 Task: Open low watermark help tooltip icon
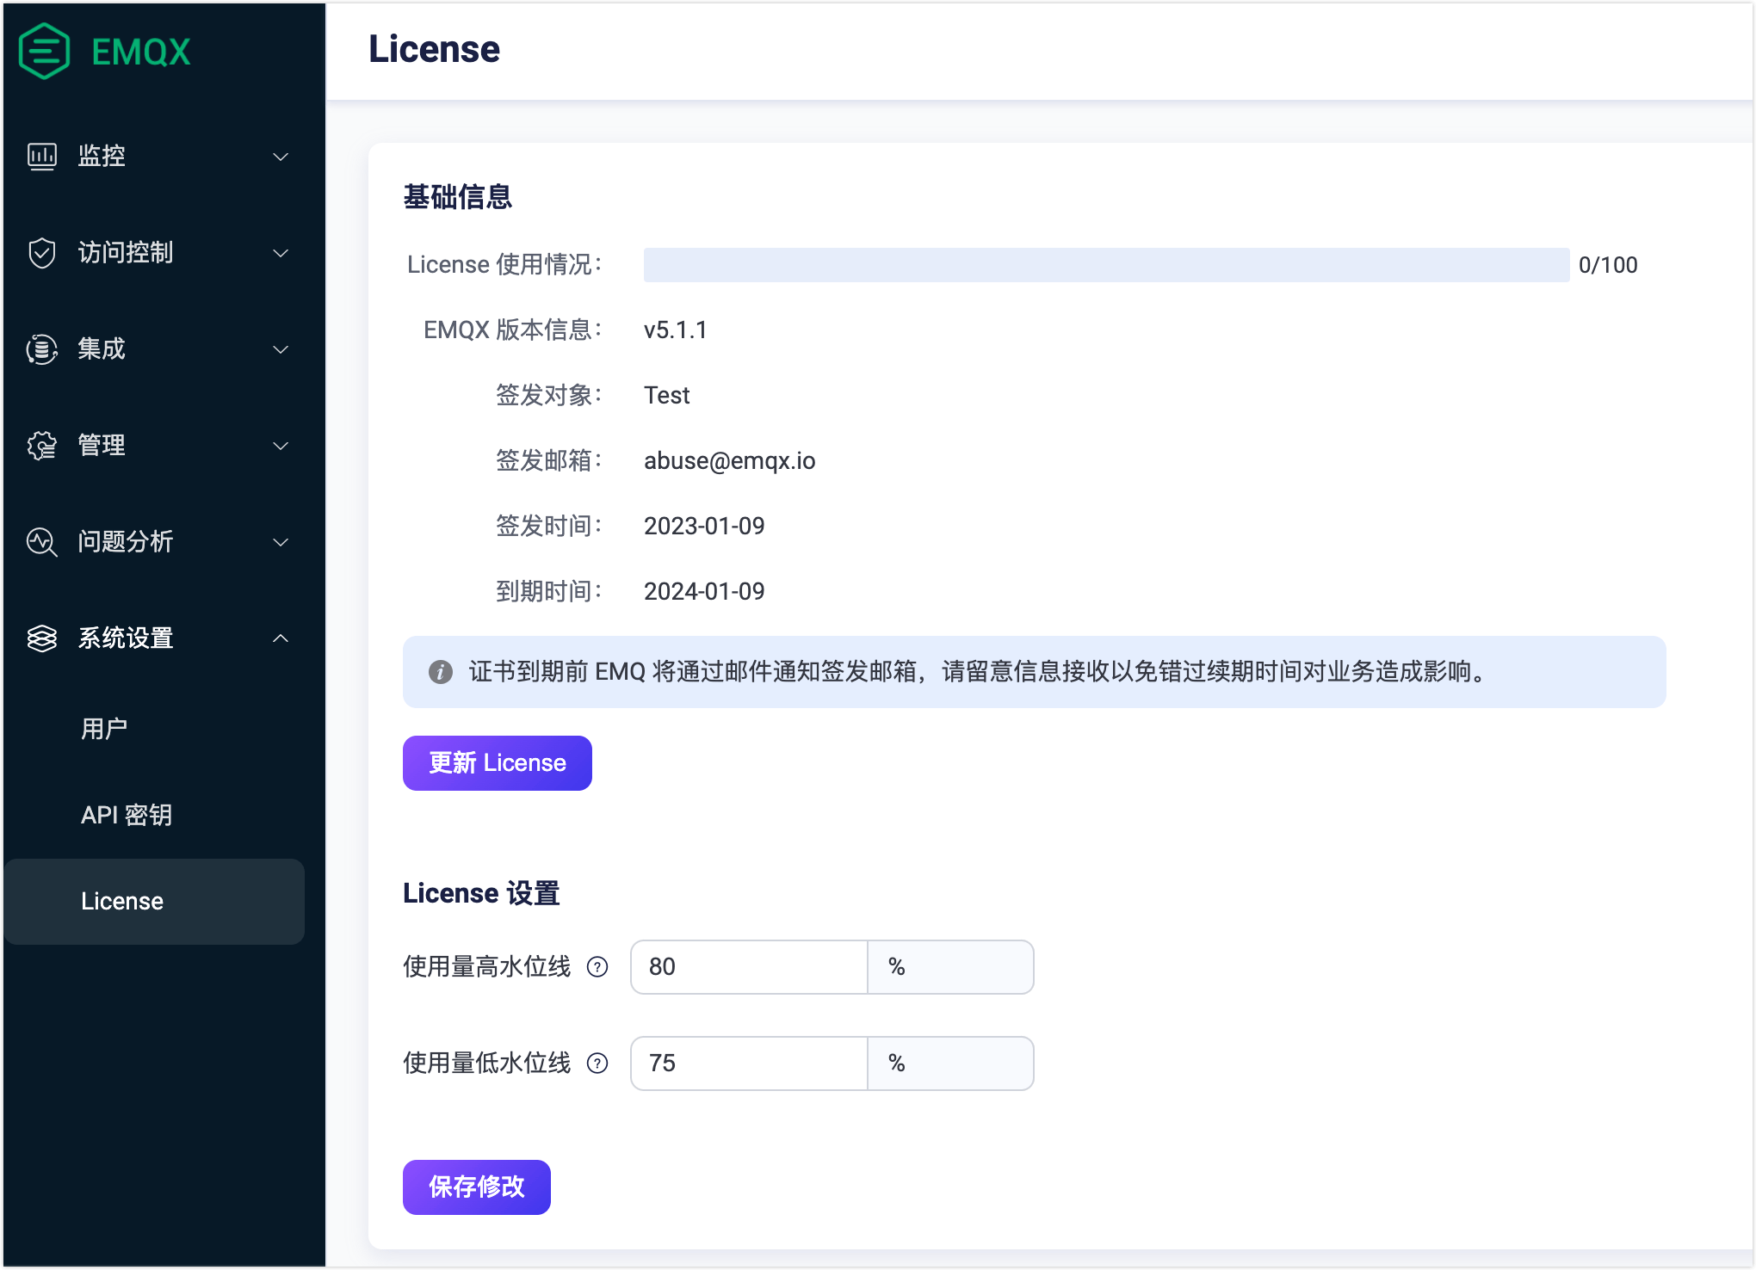click(597, 1063)
